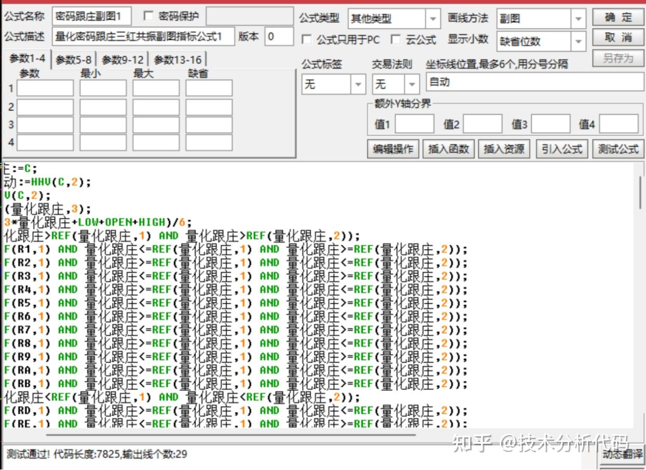Screen dimensions: 646x470
Task: Enable 公式只用于PC checkbox
Action: (307, 39)
